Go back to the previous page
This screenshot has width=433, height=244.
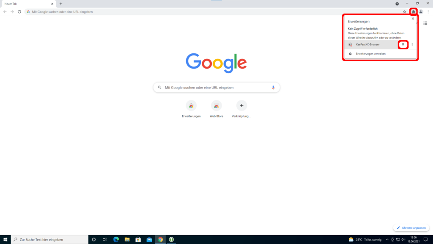pyautogui.click(x=5, y=12)
